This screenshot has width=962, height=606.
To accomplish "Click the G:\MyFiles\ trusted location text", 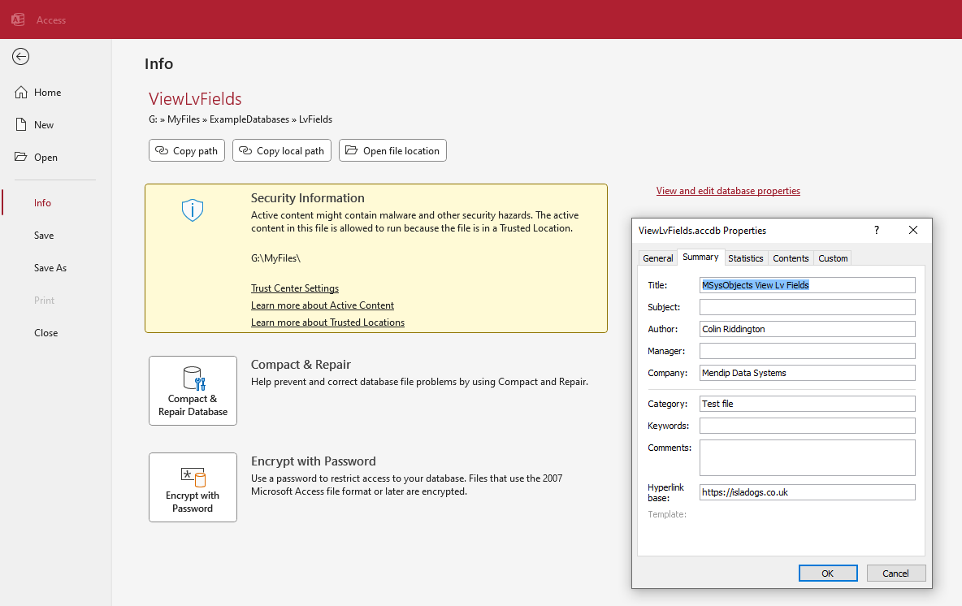I will coord(275,258).
